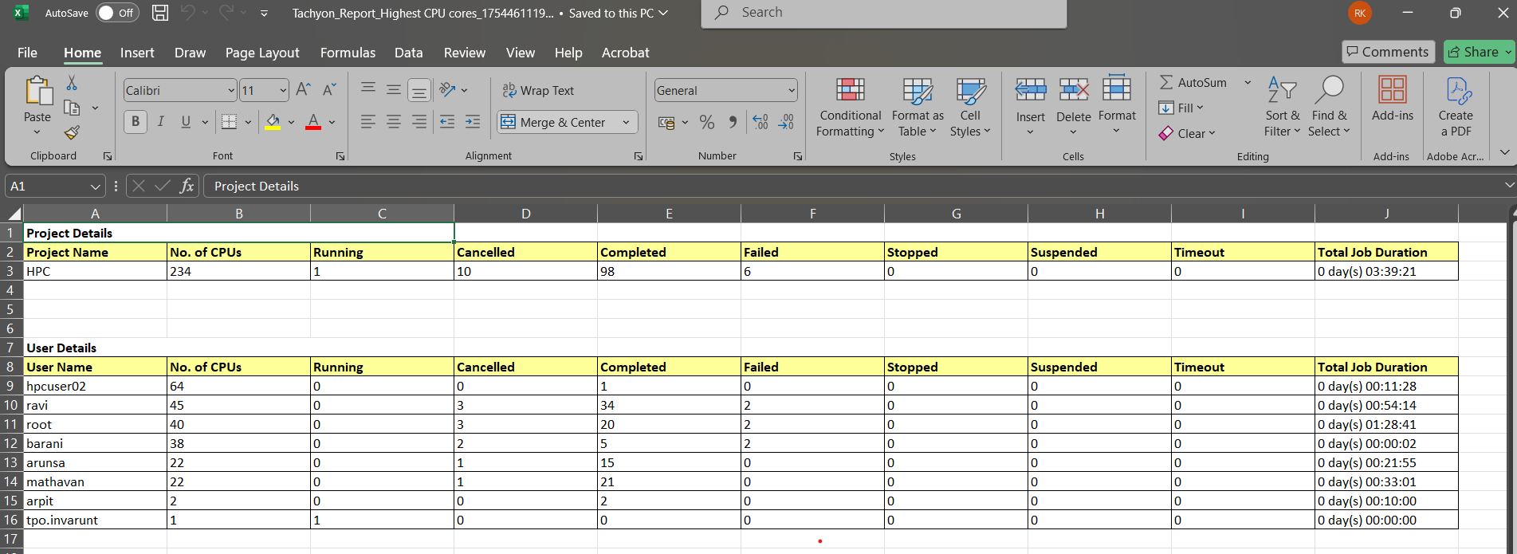This screenshot has width=1517, height=554.
Task: Click the Save icon in title bar
Action: [160, 13]
